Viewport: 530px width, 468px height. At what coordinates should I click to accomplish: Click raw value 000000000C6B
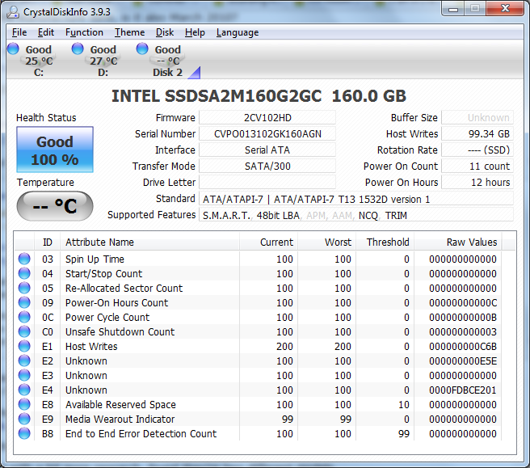coord(462,346)
